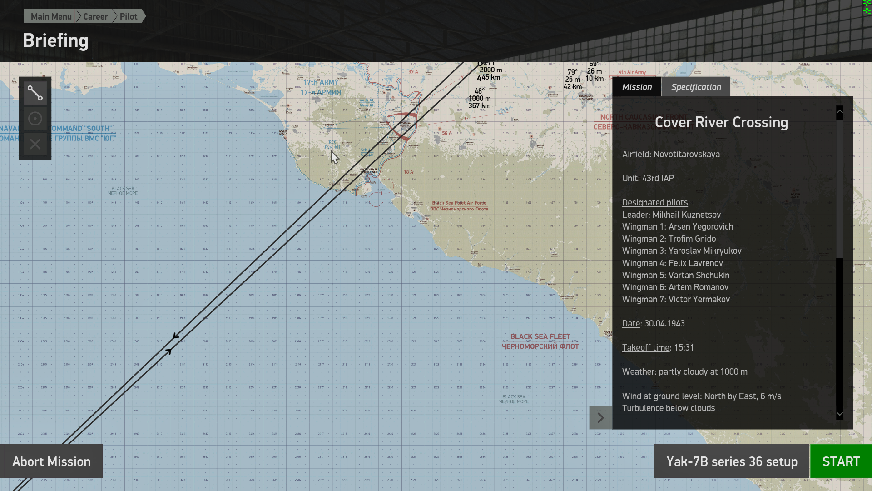Click the Airfield underlined label

(635, 154)
